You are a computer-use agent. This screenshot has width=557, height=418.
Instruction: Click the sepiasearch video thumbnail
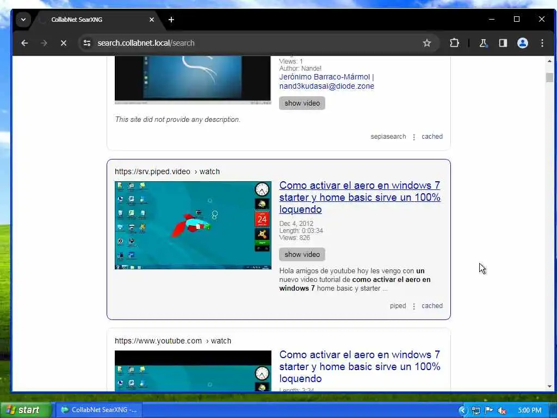(193, 80)
